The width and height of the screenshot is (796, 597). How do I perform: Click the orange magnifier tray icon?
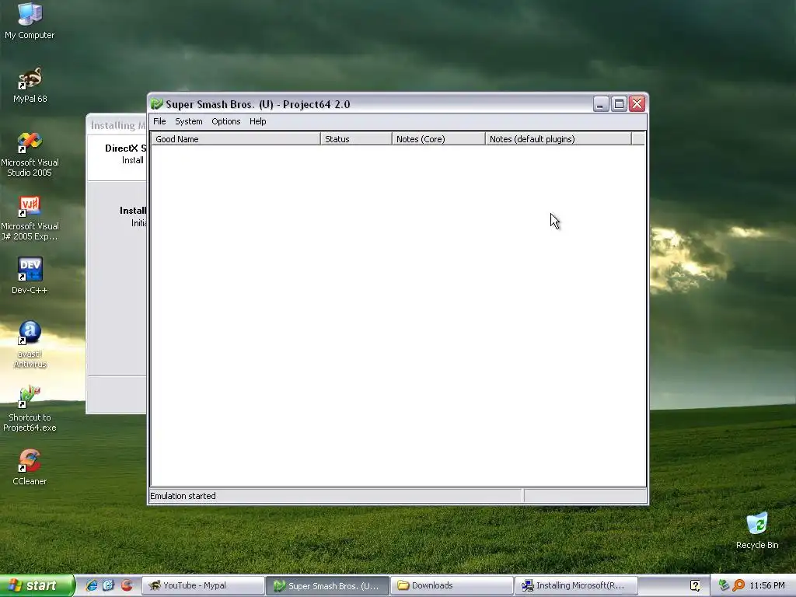pyautogui.click(x=738, y=585)
